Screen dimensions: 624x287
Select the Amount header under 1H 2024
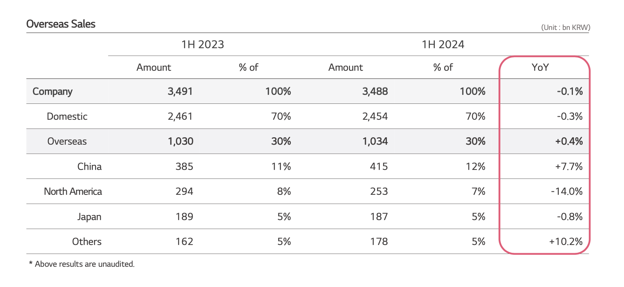346,67
